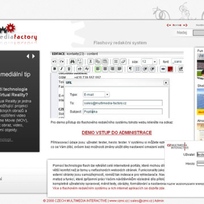This screenshot has height=204, width=204.
Task: Insert bulleted list icon
Action: (x=138, y=69)
